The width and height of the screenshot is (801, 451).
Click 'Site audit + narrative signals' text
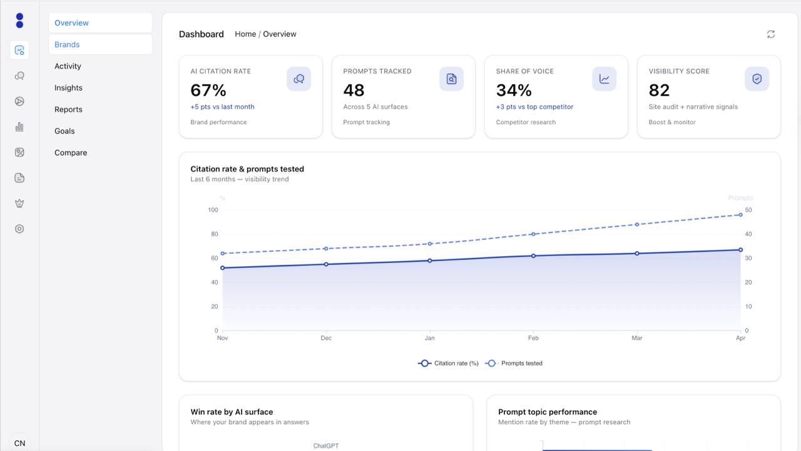click(x=693, y=107)
